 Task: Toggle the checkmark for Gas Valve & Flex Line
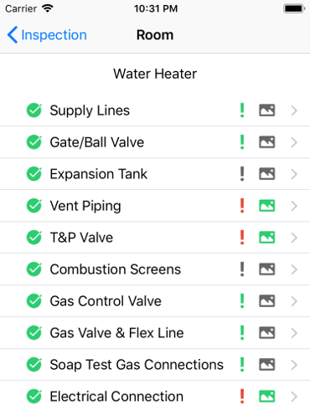point(34,333)
